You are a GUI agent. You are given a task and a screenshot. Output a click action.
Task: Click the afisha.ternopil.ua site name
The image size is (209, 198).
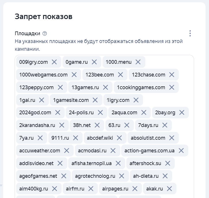tap(92, 163)
